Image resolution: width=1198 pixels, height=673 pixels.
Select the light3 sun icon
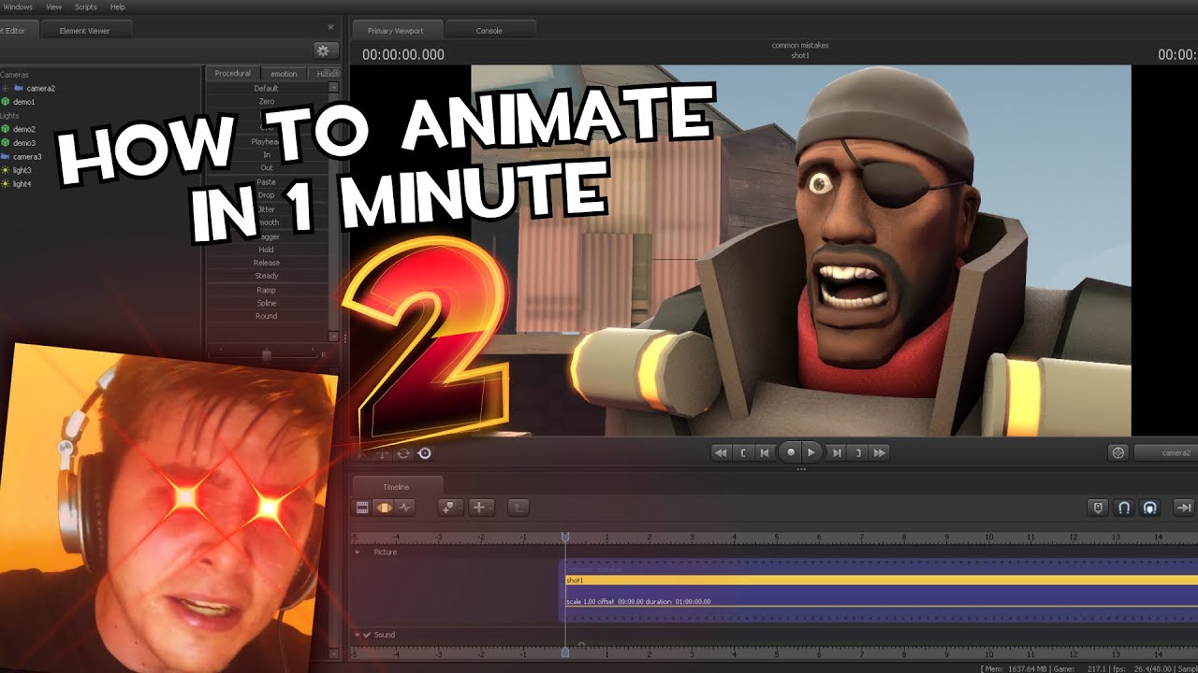[x=6, y=170]
